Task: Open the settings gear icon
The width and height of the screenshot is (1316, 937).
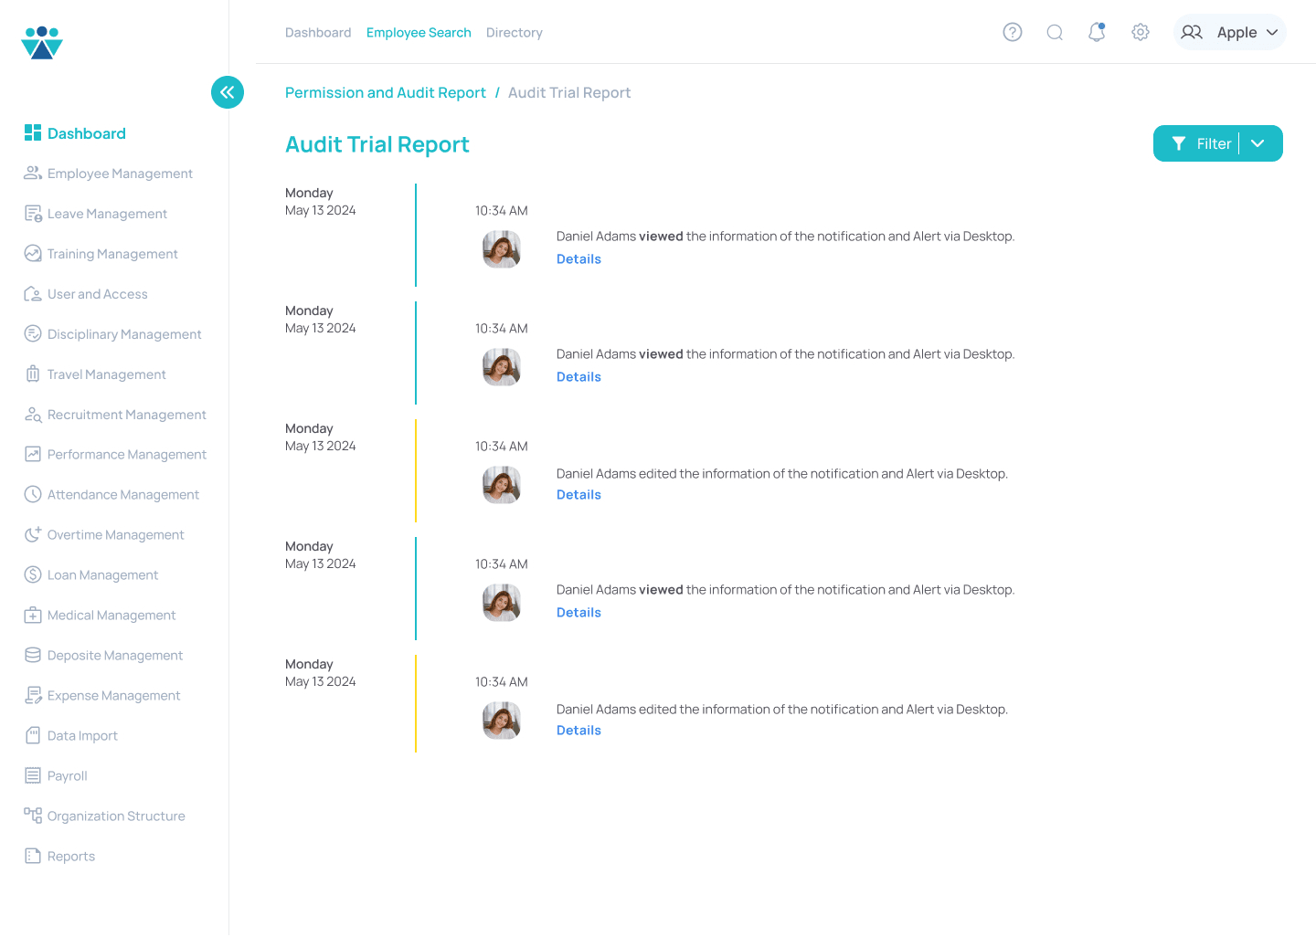Action: (1140, 32)
